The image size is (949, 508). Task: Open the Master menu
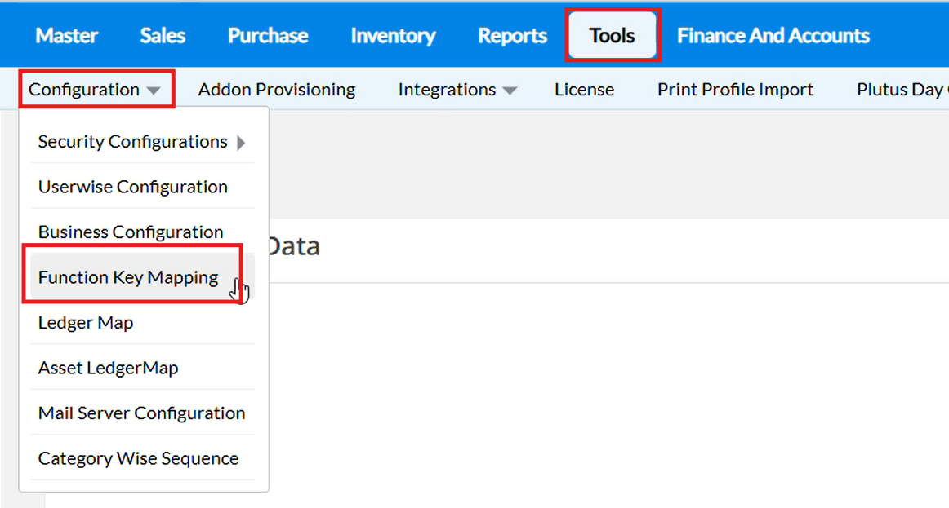click(x=67, y=36)
